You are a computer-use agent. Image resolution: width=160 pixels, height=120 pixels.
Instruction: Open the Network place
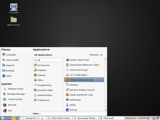click(8, 65)
